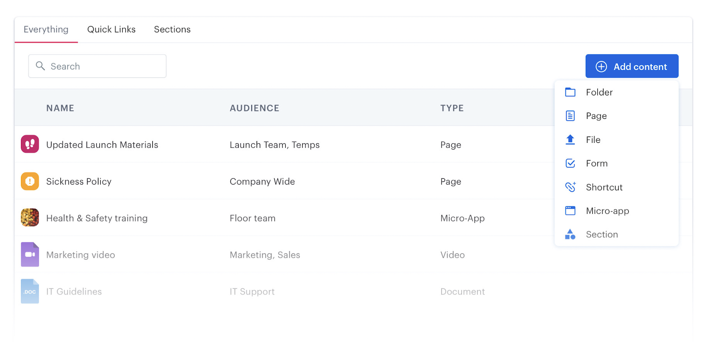
Task: Click the blue DOC file icon
Action: pyautogui.click(x=30, y=291)
